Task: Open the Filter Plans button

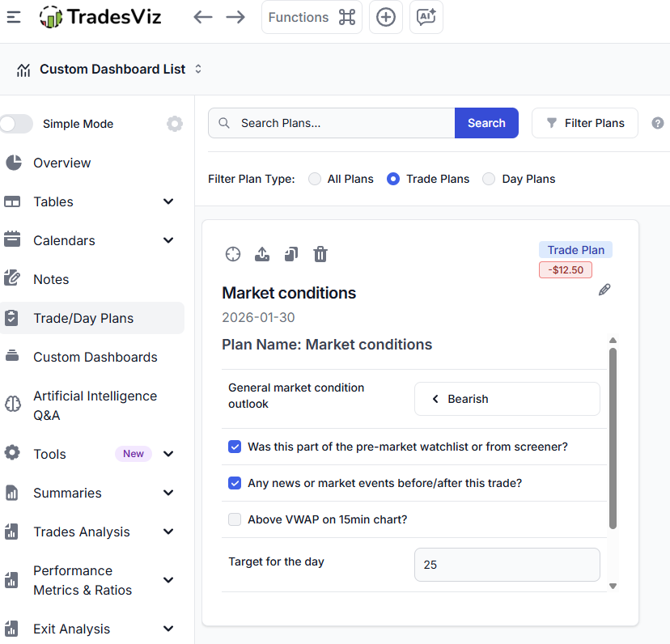Action: 584,123
